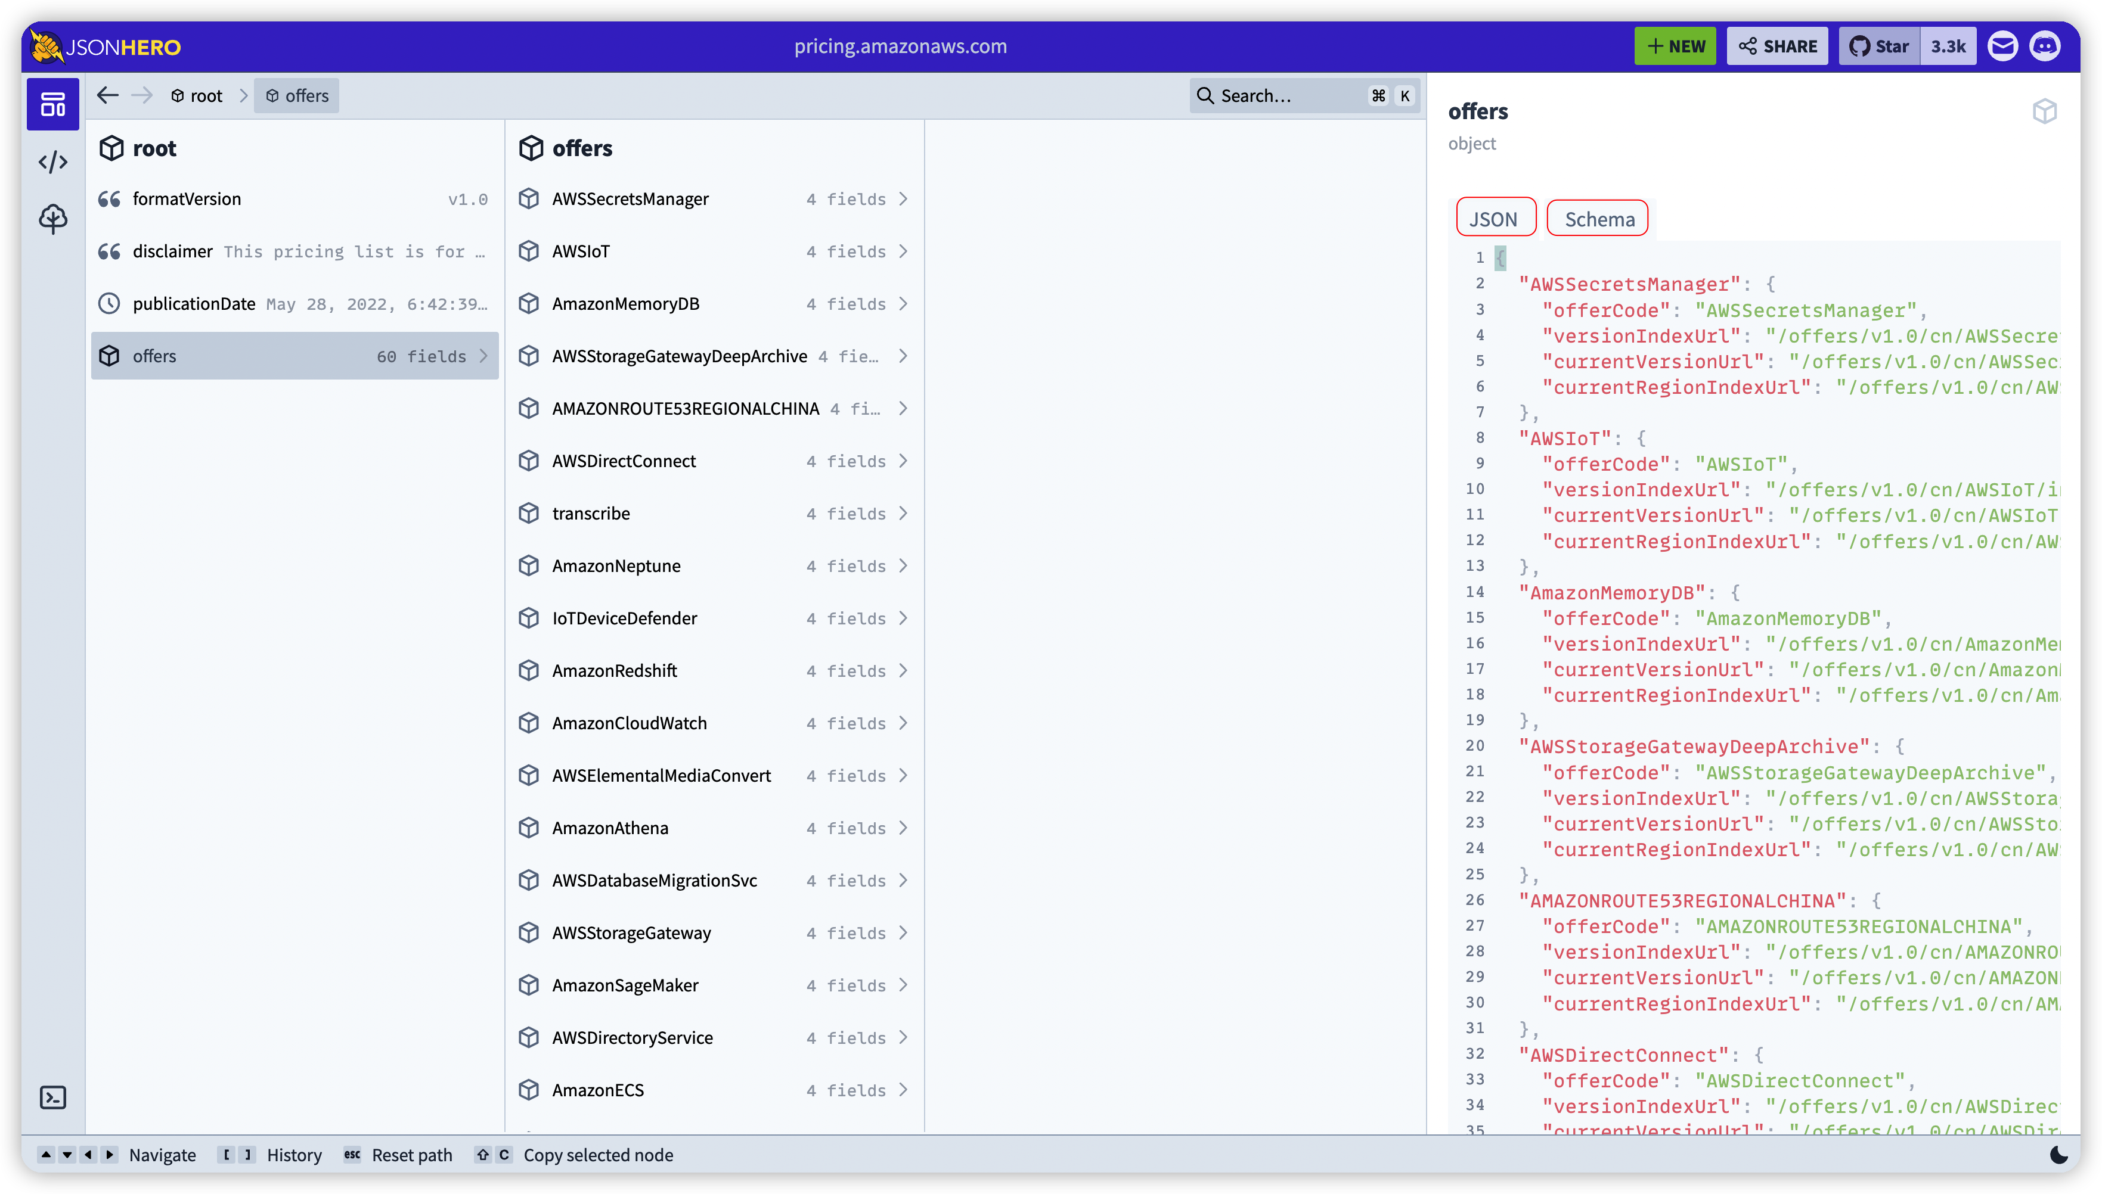This screenshot has width=2102, height=1194.
Task: Open the column view sidebar icon
Action: tap(52, 104)
